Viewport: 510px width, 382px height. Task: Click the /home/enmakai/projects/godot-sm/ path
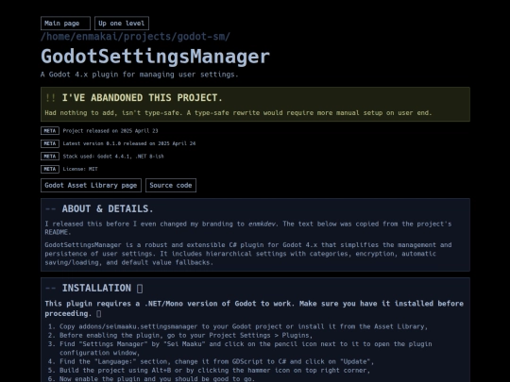[x=135, y=37]
